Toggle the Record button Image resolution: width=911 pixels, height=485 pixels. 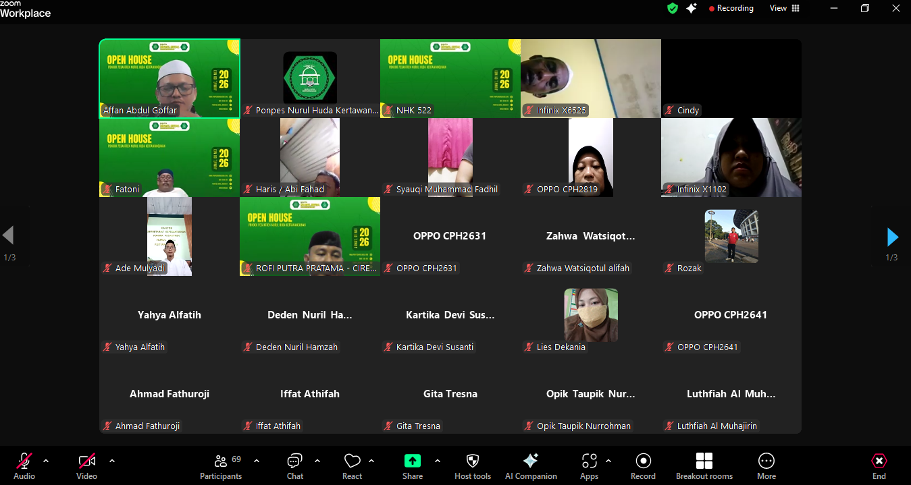point(643,466)
